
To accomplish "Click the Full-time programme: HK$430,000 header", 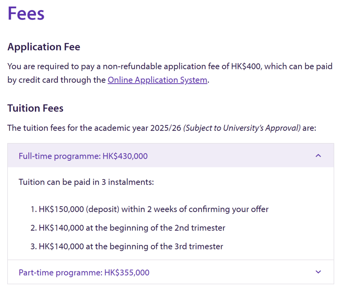I will 171,155.
